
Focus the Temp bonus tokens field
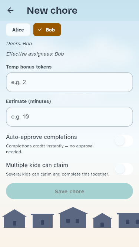pos(70,82)
